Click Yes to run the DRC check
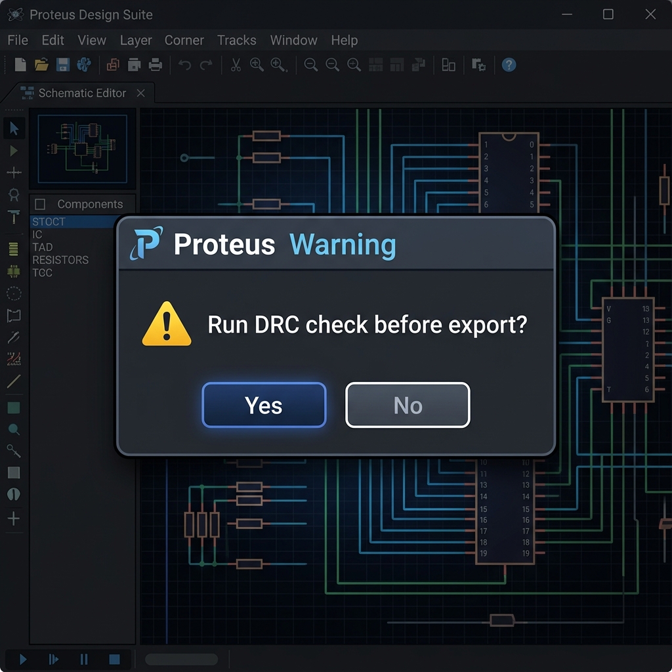The width and height of the screenshot is (672, 672). click(x=264, y=405)
